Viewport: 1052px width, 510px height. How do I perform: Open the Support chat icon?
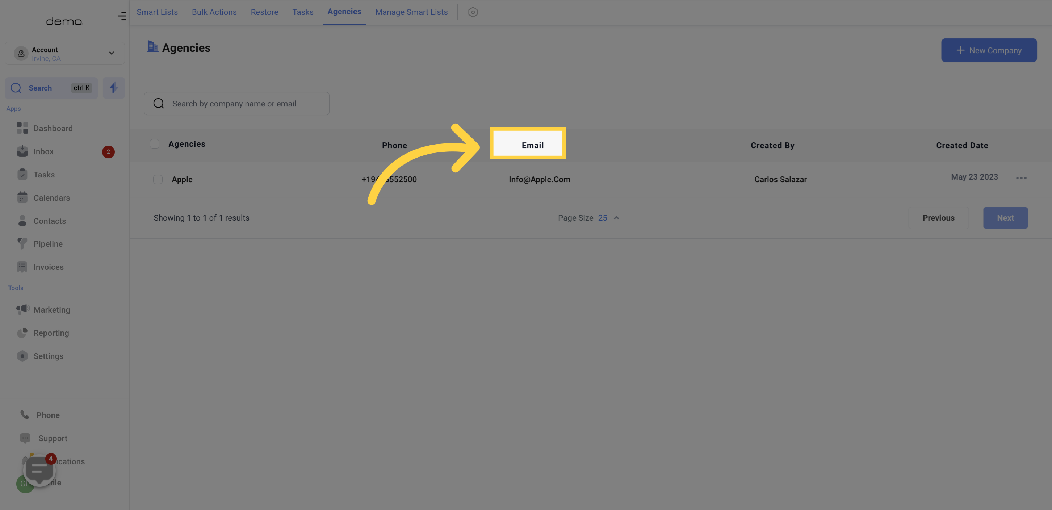[x=25, y=438]
